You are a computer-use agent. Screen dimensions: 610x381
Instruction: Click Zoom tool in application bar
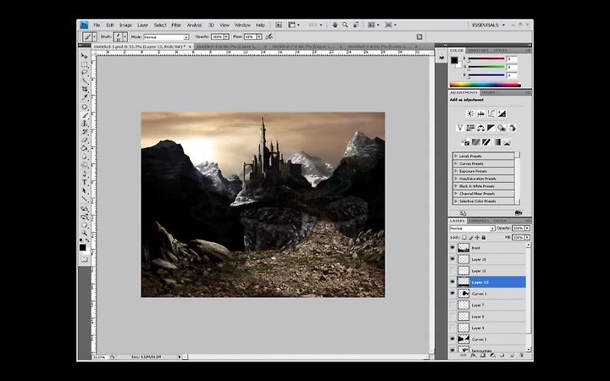point(345,25)
